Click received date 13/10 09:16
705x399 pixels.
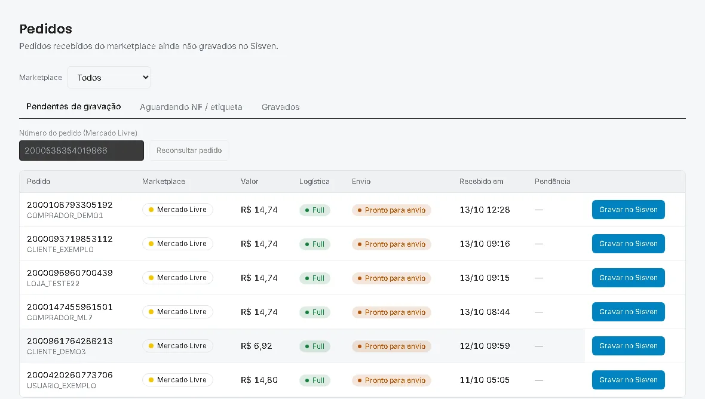coord(485,244)
